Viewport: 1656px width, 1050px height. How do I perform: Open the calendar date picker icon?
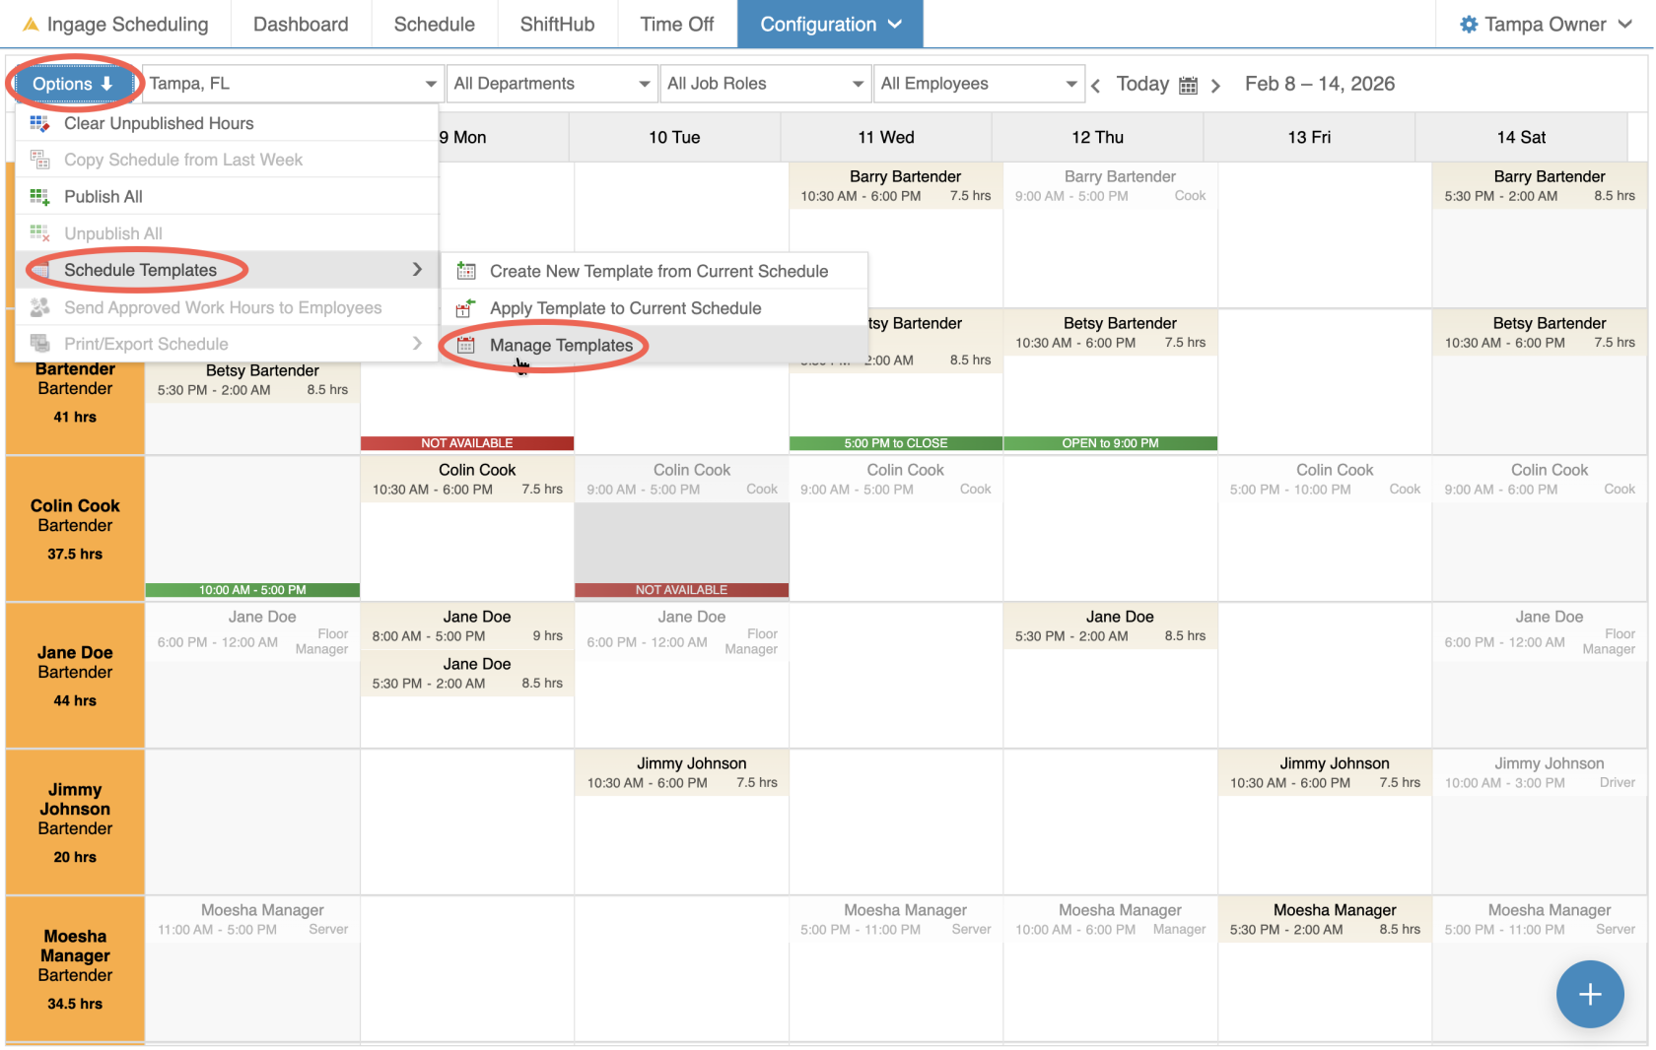click(1189, 86)
